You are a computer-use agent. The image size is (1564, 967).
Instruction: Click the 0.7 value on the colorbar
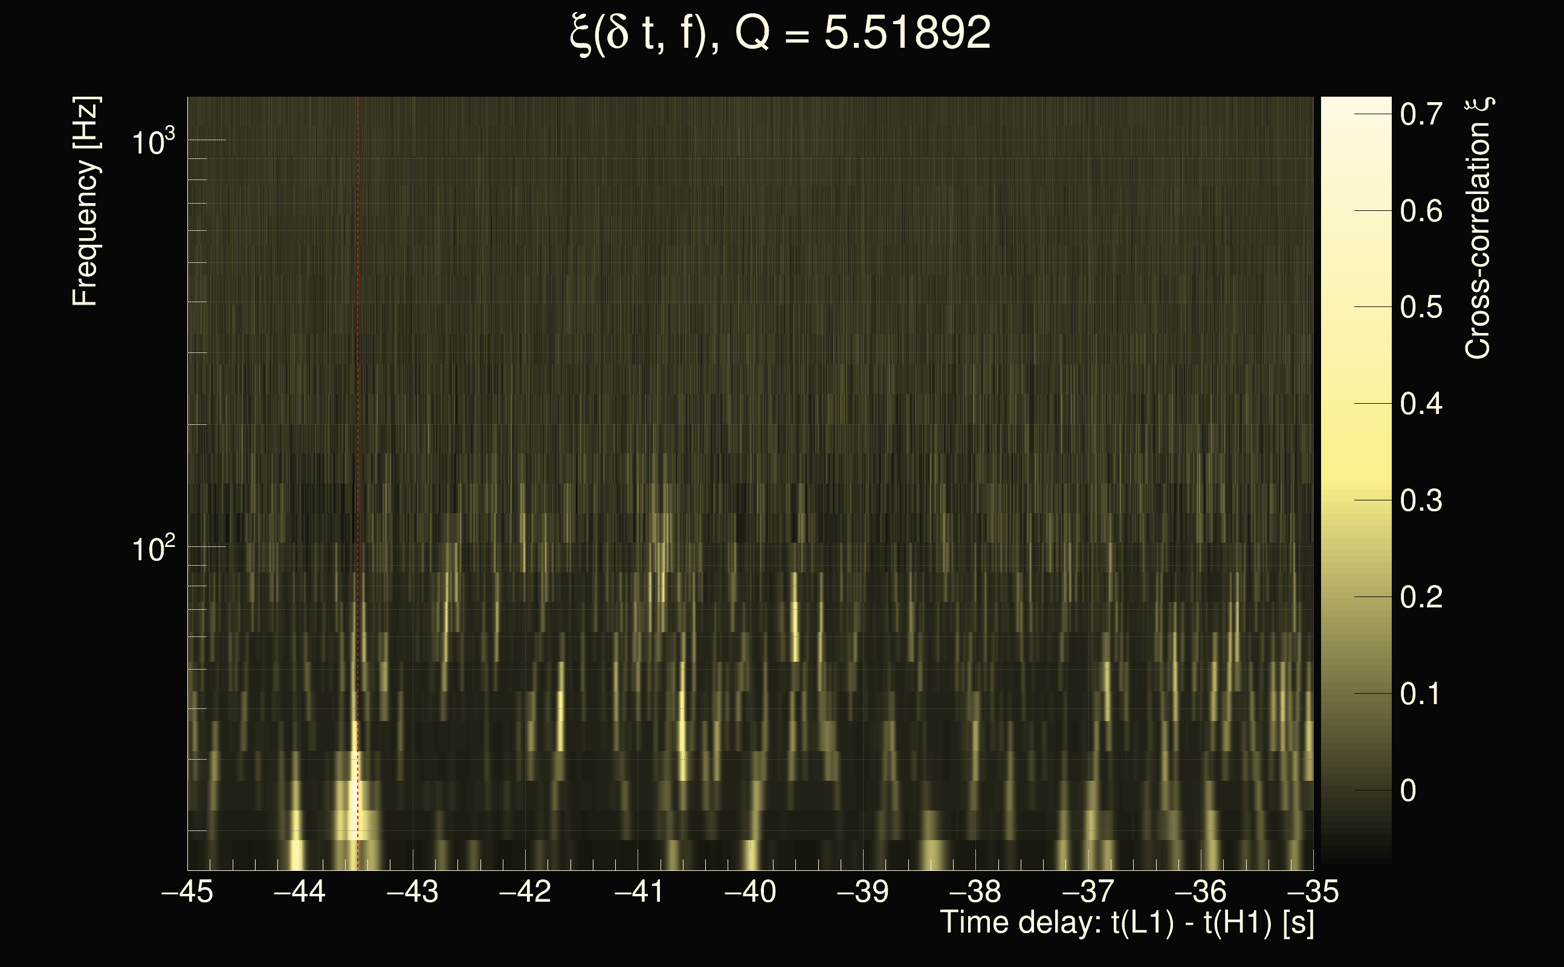click(x=1421, y=115)
